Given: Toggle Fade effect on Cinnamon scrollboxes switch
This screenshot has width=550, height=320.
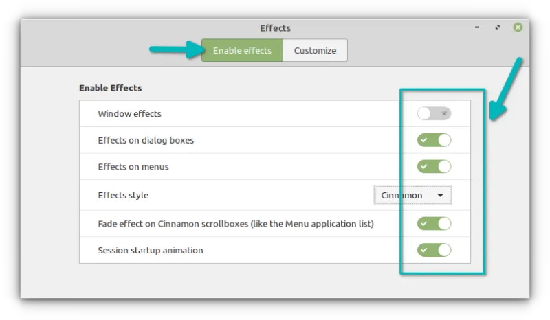Looking at the screenshot, I should (x=434, y=223).
